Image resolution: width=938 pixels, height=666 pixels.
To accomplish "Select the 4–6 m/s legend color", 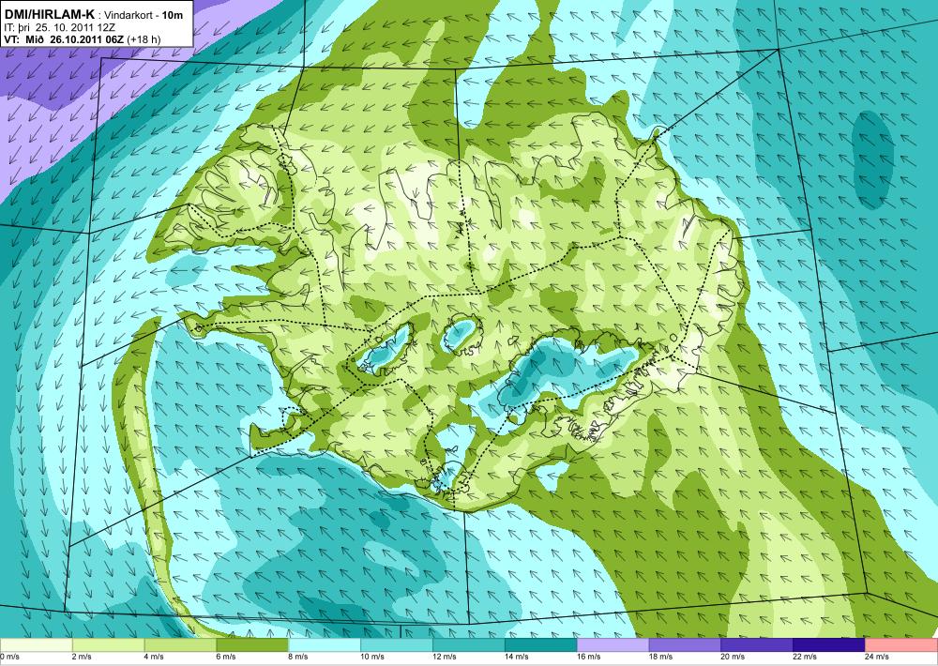I will (180, 645).
